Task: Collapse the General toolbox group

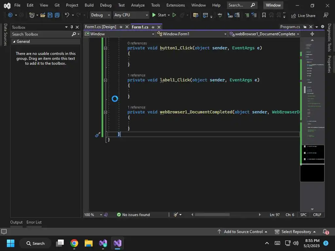Action: pos(14,42)
